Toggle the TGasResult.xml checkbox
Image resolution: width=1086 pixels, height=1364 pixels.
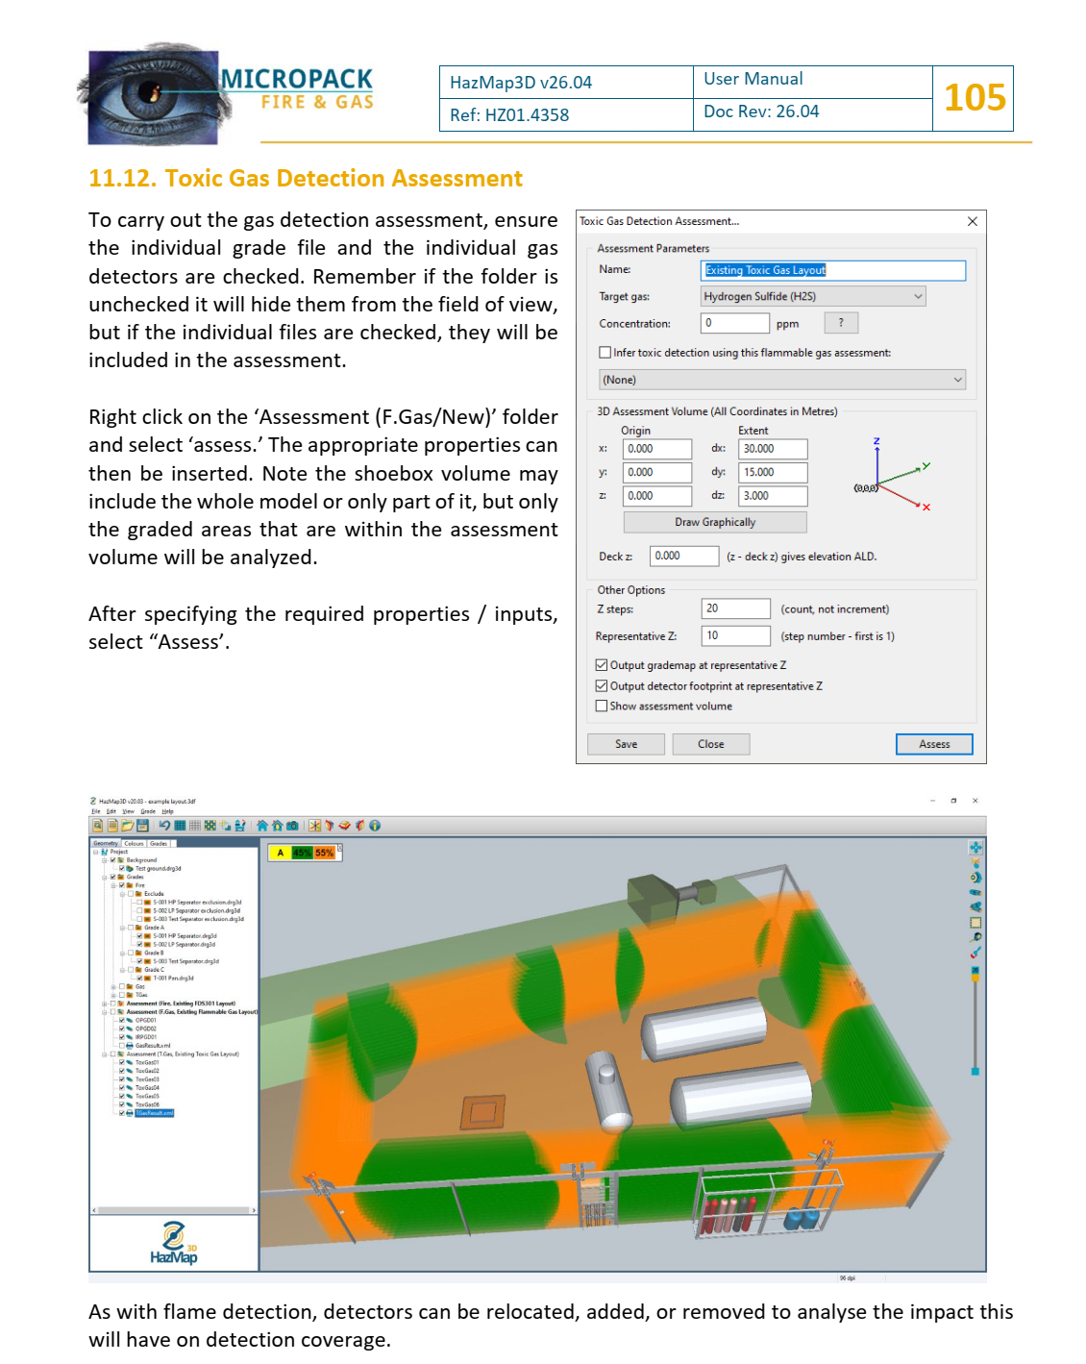[122, 1113]
